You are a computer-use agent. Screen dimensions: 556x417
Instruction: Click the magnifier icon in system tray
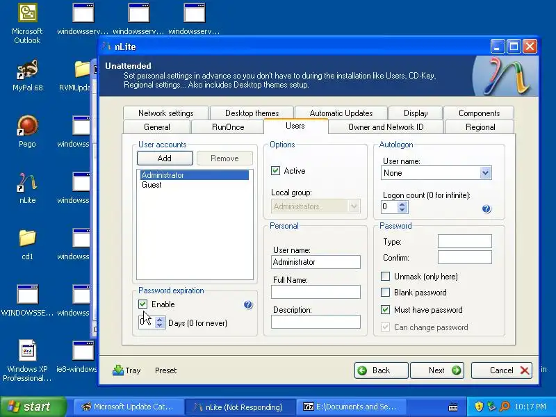(505, 407)
